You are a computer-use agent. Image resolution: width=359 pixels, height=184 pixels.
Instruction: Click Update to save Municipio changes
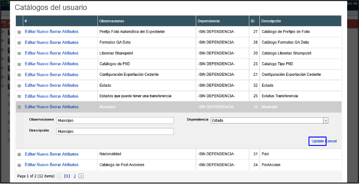tap(317, 141)
